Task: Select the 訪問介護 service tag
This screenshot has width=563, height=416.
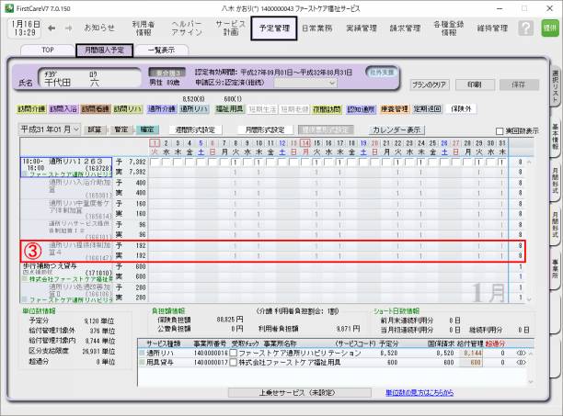Action: click(x=30, y=107)
